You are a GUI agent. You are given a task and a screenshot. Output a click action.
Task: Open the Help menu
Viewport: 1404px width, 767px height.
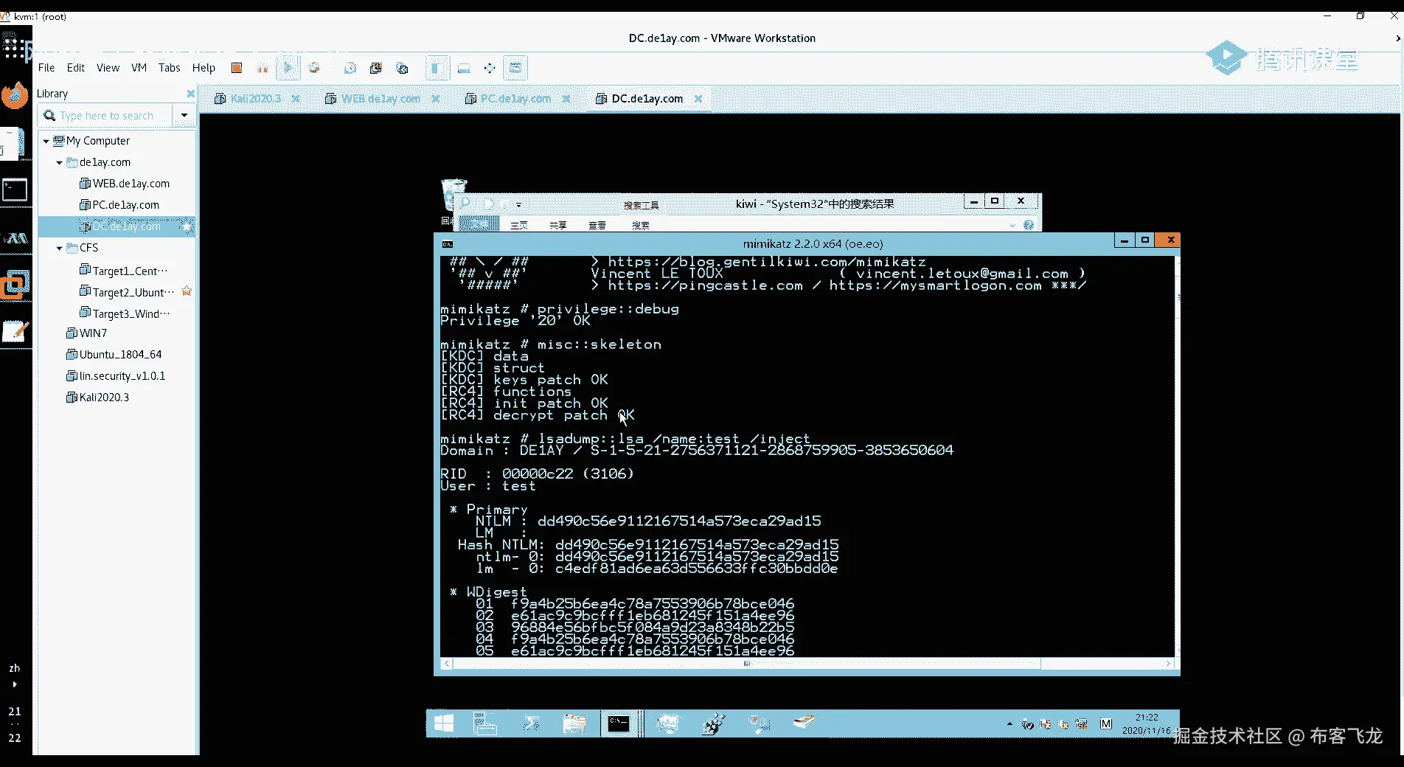[204, 68]
